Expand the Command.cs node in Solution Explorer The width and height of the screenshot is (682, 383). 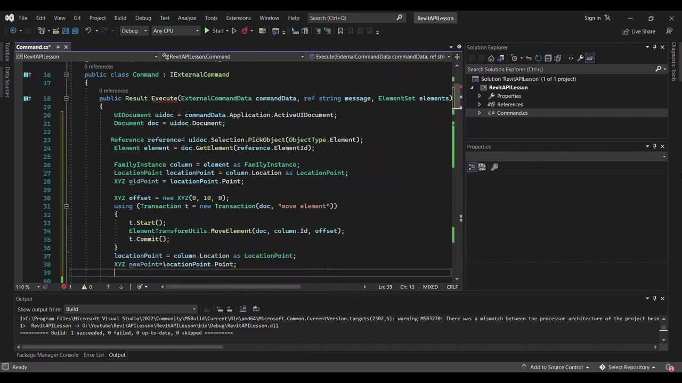[480, 113]
